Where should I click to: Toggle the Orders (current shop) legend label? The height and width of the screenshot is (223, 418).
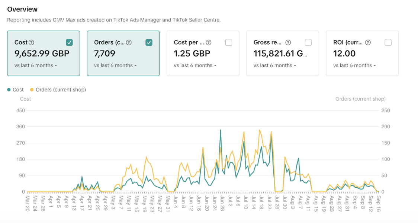coord(61,90)
